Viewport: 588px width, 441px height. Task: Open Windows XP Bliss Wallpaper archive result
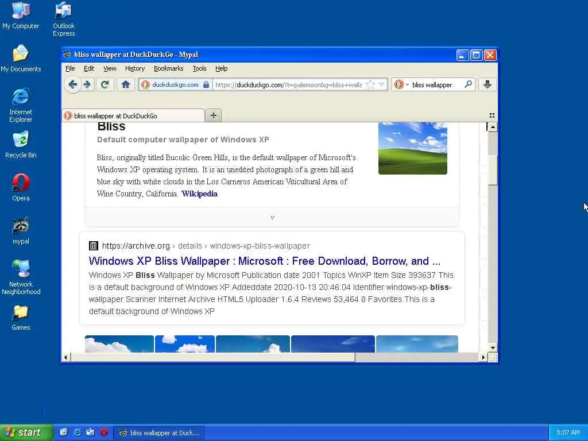point(264,261)
